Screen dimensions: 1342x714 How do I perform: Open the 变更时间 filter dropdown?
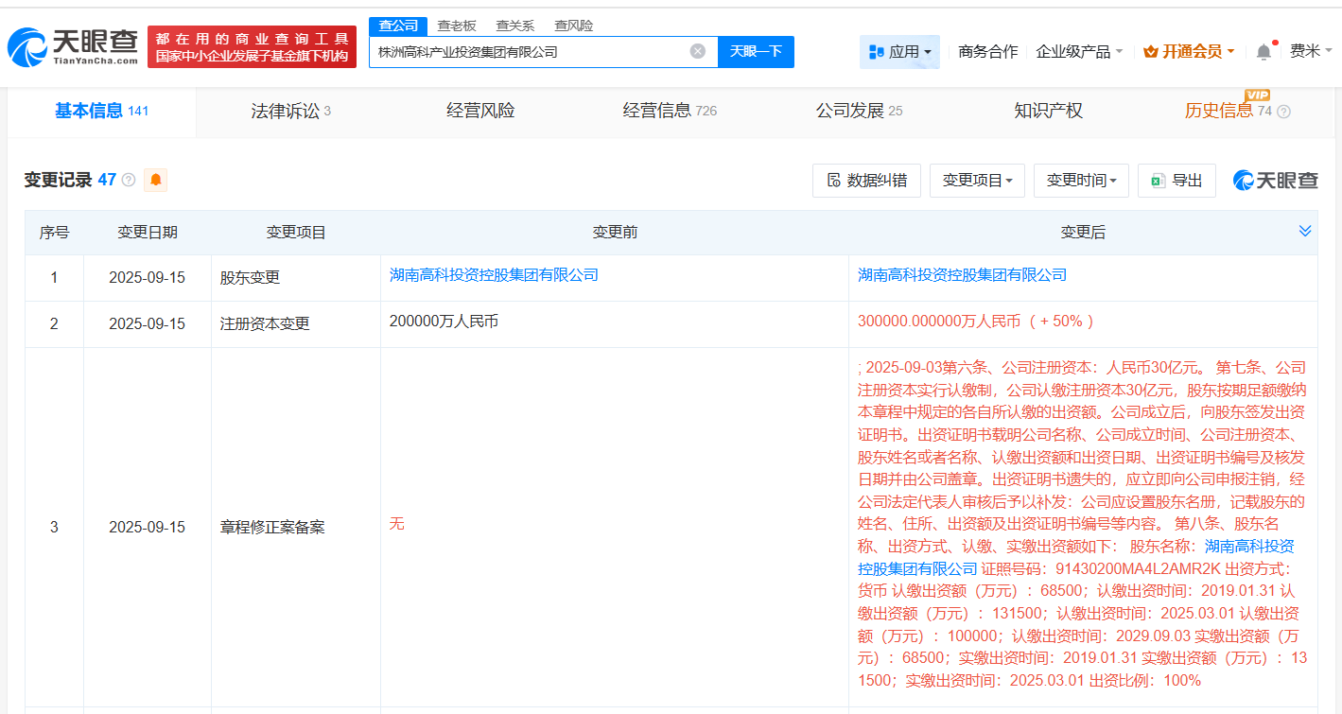tap(1081, 180)
